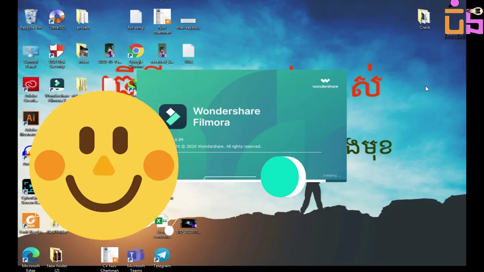484x272 pixels.
Task: Open Foxit Reader shortcut
Action: (31, 224)
